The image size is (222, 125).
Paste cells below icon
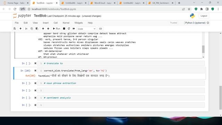(x=37, y=28)
